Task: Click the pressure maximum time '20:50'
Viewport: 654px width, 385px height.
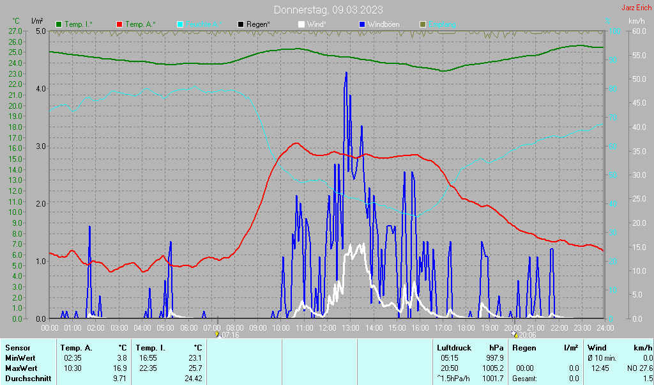Action: click(x=449, y=369)
